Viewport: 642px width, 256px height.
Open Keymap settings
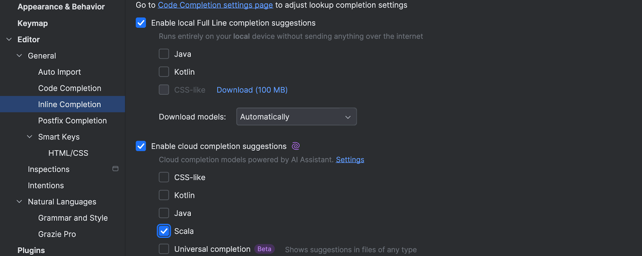click(x=33, y=23)
